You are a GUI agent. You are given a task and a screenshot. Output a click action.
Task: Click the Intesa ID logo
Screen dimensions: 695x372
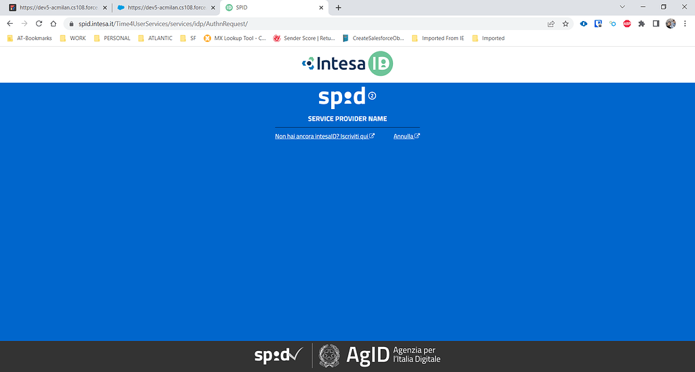(347, 64)
